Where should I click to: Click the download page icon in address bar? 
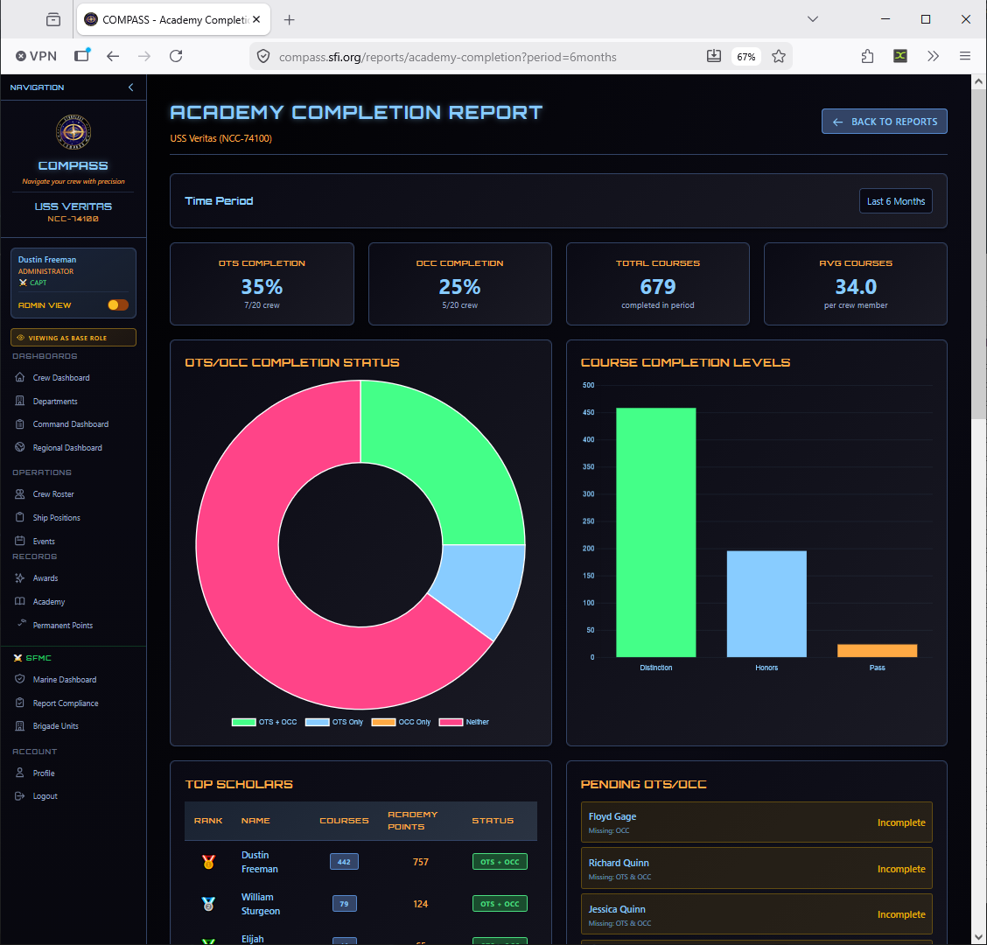click(x=714, y=56)
